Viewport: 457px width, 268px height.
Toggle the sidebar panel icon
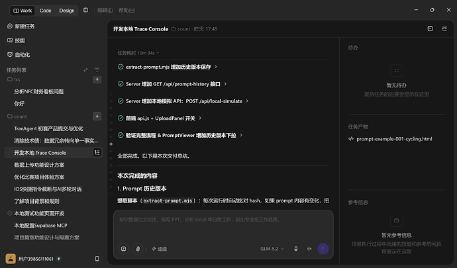[x=85, y=10]
